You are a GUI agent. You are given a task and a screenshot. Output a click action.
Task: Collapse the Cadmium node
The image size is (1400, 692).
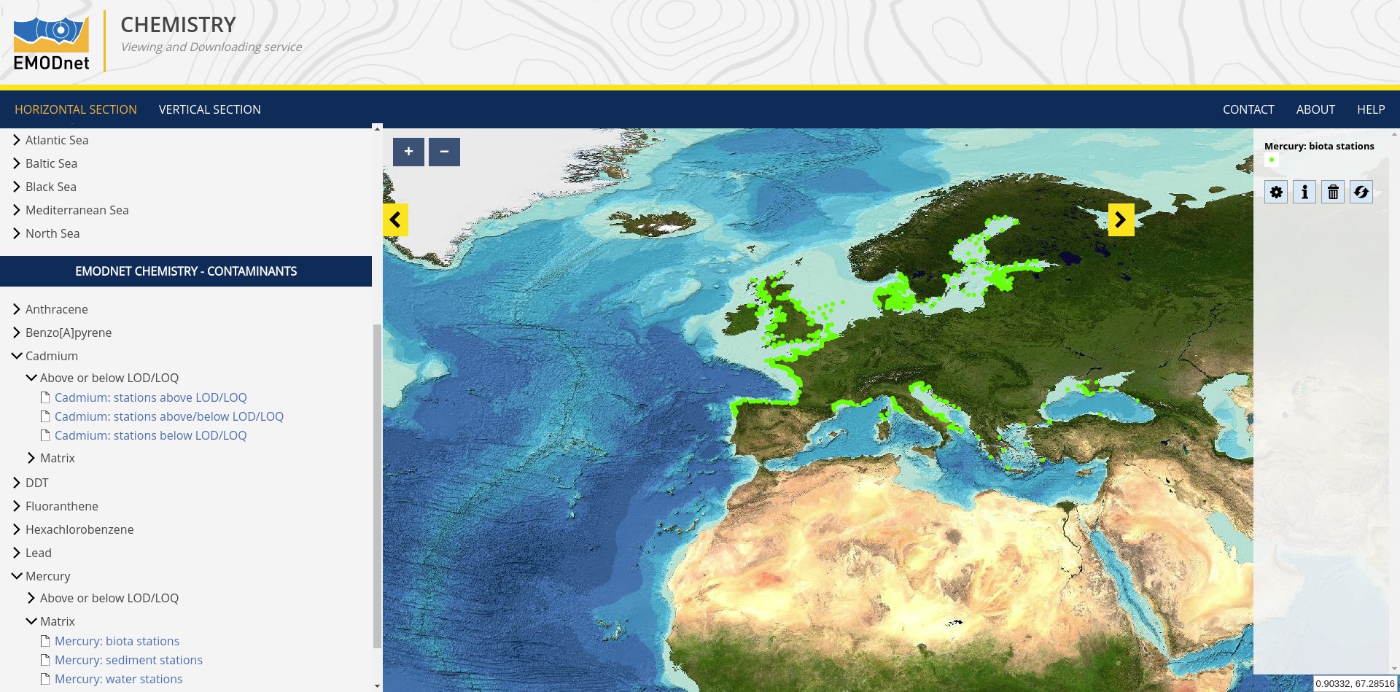[17, 356]
